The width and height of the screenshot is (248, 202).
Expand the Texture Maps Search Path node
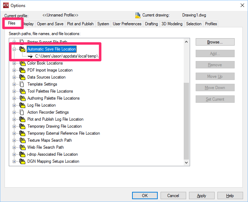pos(14,140)
